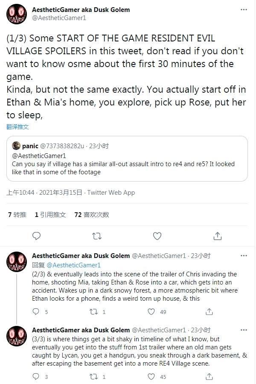This screenshot has height=384, width=256.
Task: Retweet the main (1/3) tweet
Action: pos(97,236)
